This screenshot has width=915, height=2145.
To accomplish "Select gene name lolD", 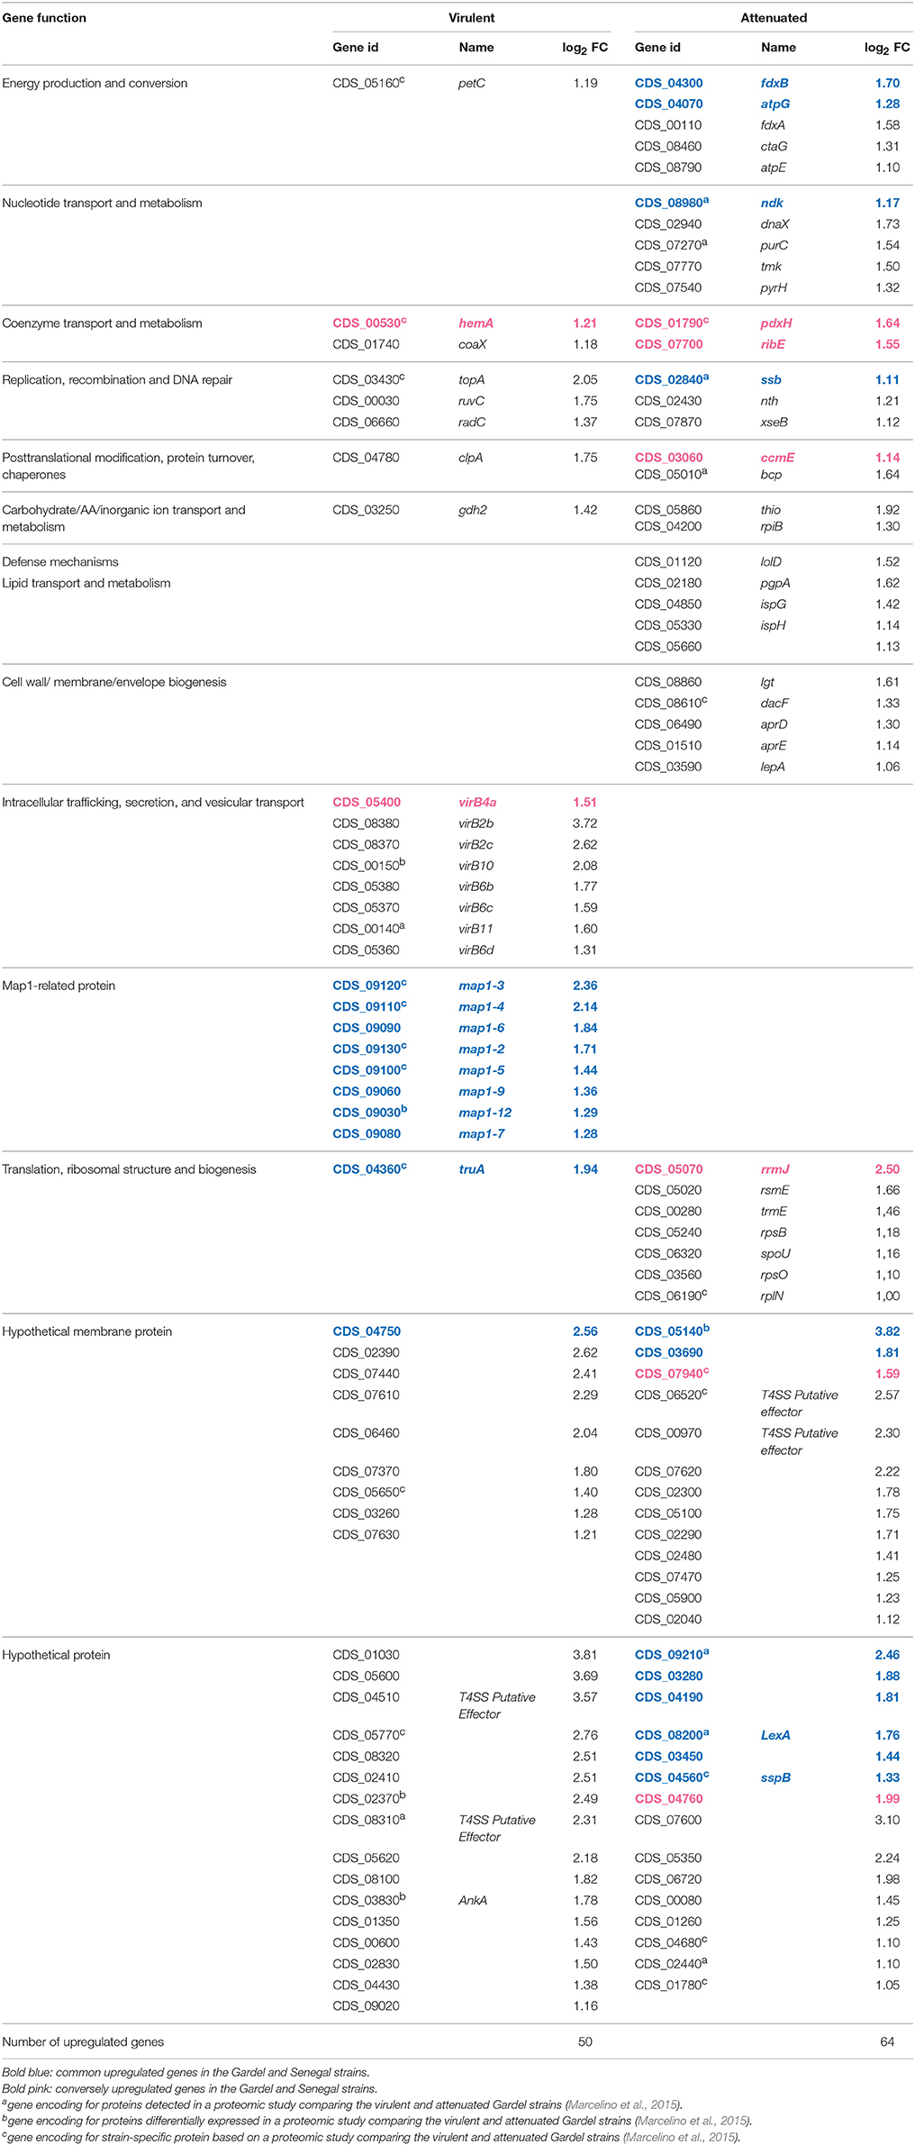I will (771, 561).
